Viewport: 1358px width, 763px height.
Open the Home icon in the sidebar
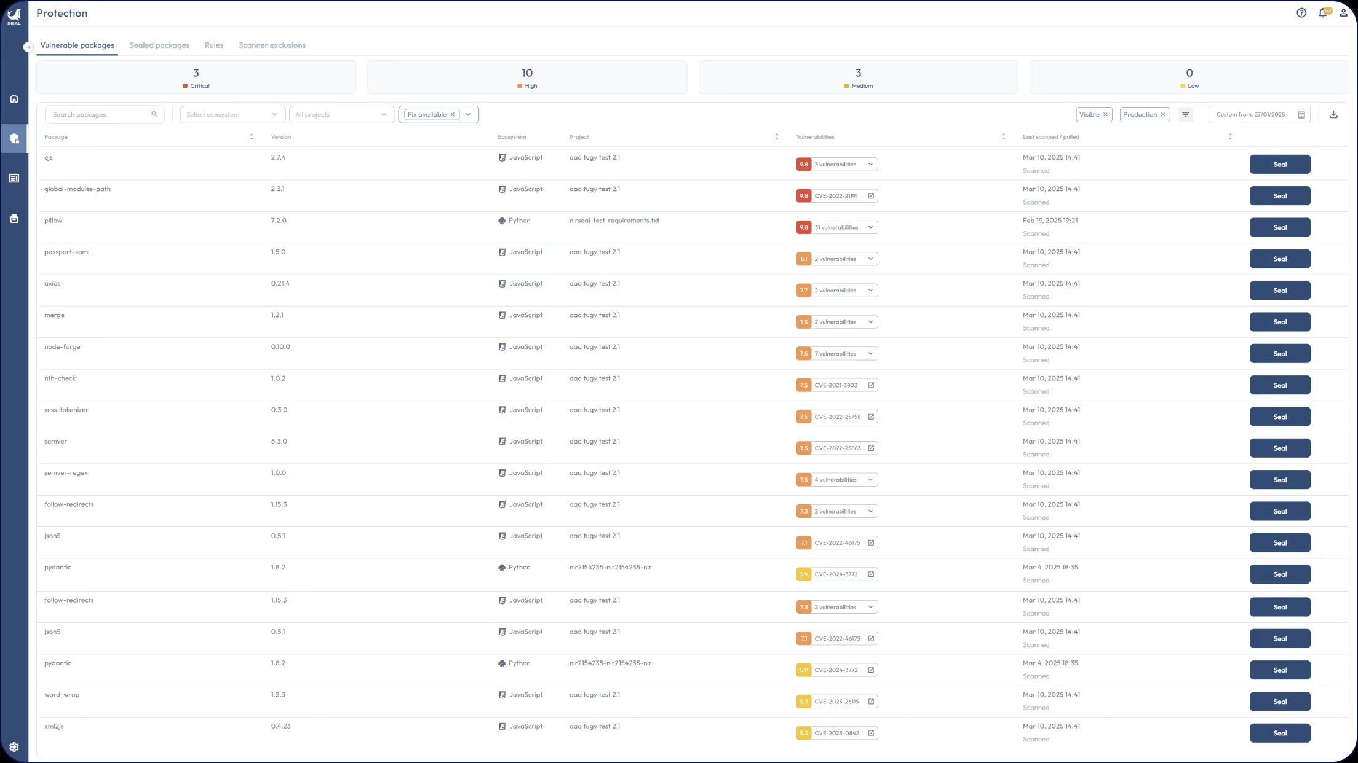[x=14, y=99]
